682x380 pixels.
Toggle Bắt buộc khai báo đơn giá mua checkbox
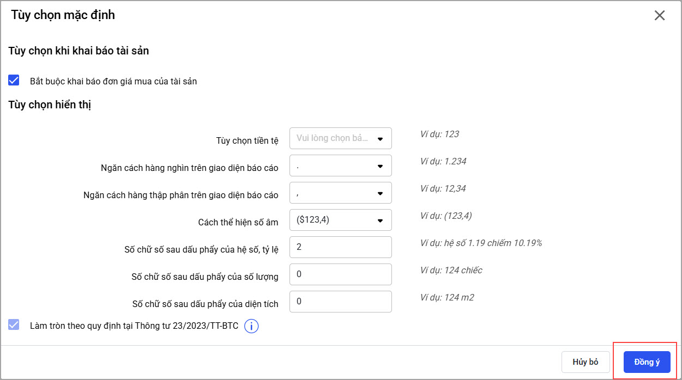pyautogui.click(x=14, y=81)
